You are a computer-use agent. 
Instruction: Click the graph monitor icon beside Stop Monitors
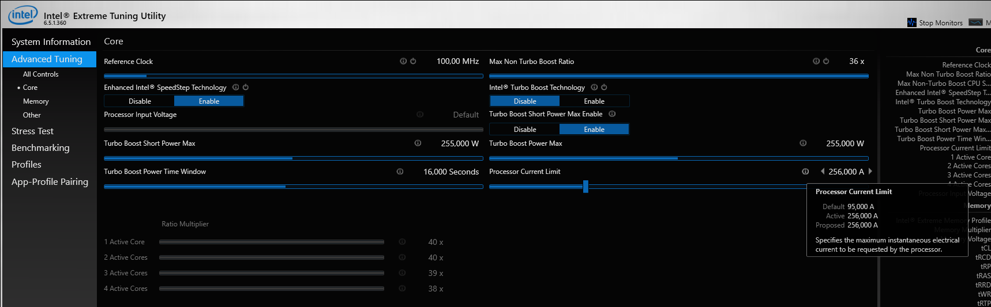975,22
